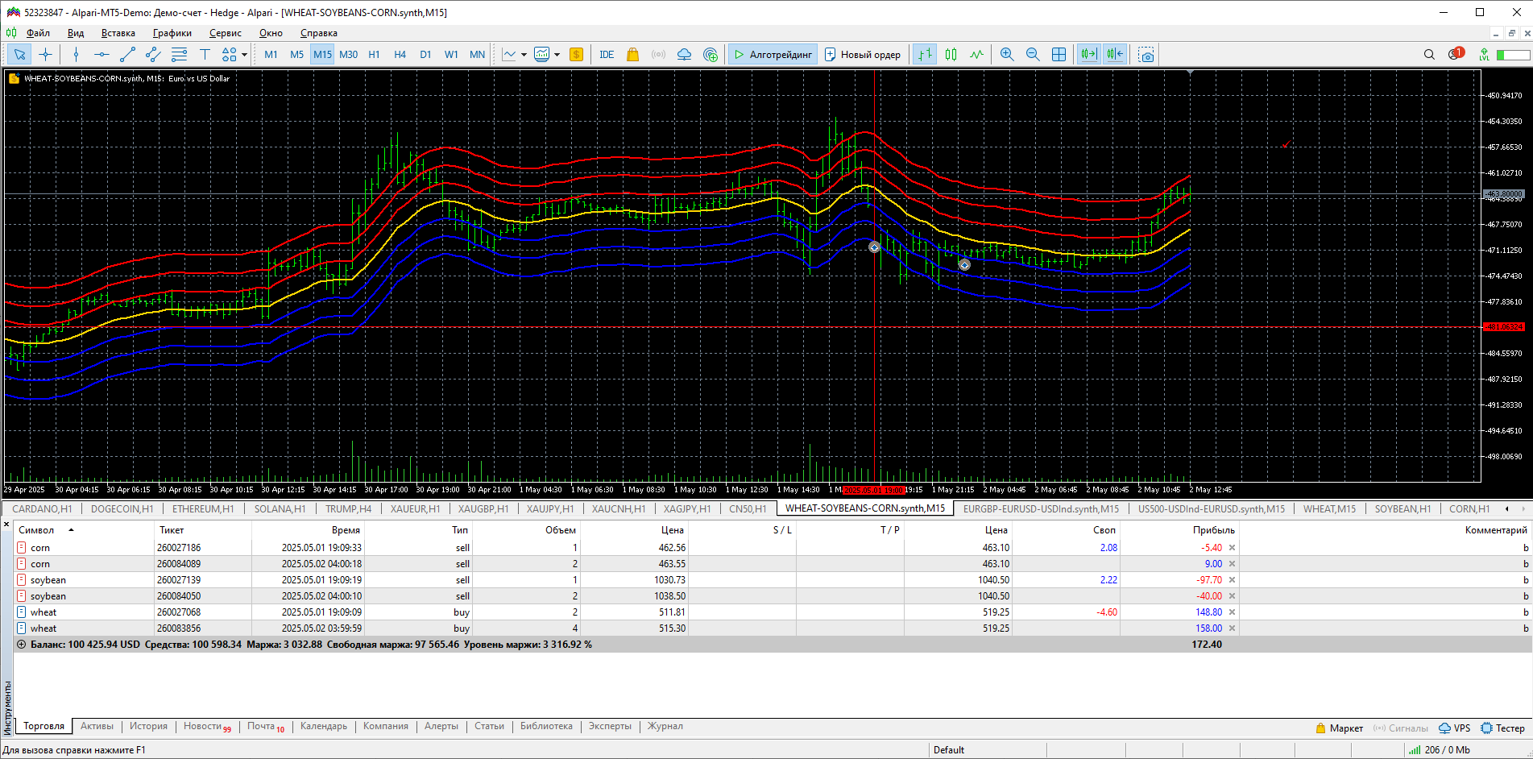Toggle the chart shift option

pos(1115,55)
